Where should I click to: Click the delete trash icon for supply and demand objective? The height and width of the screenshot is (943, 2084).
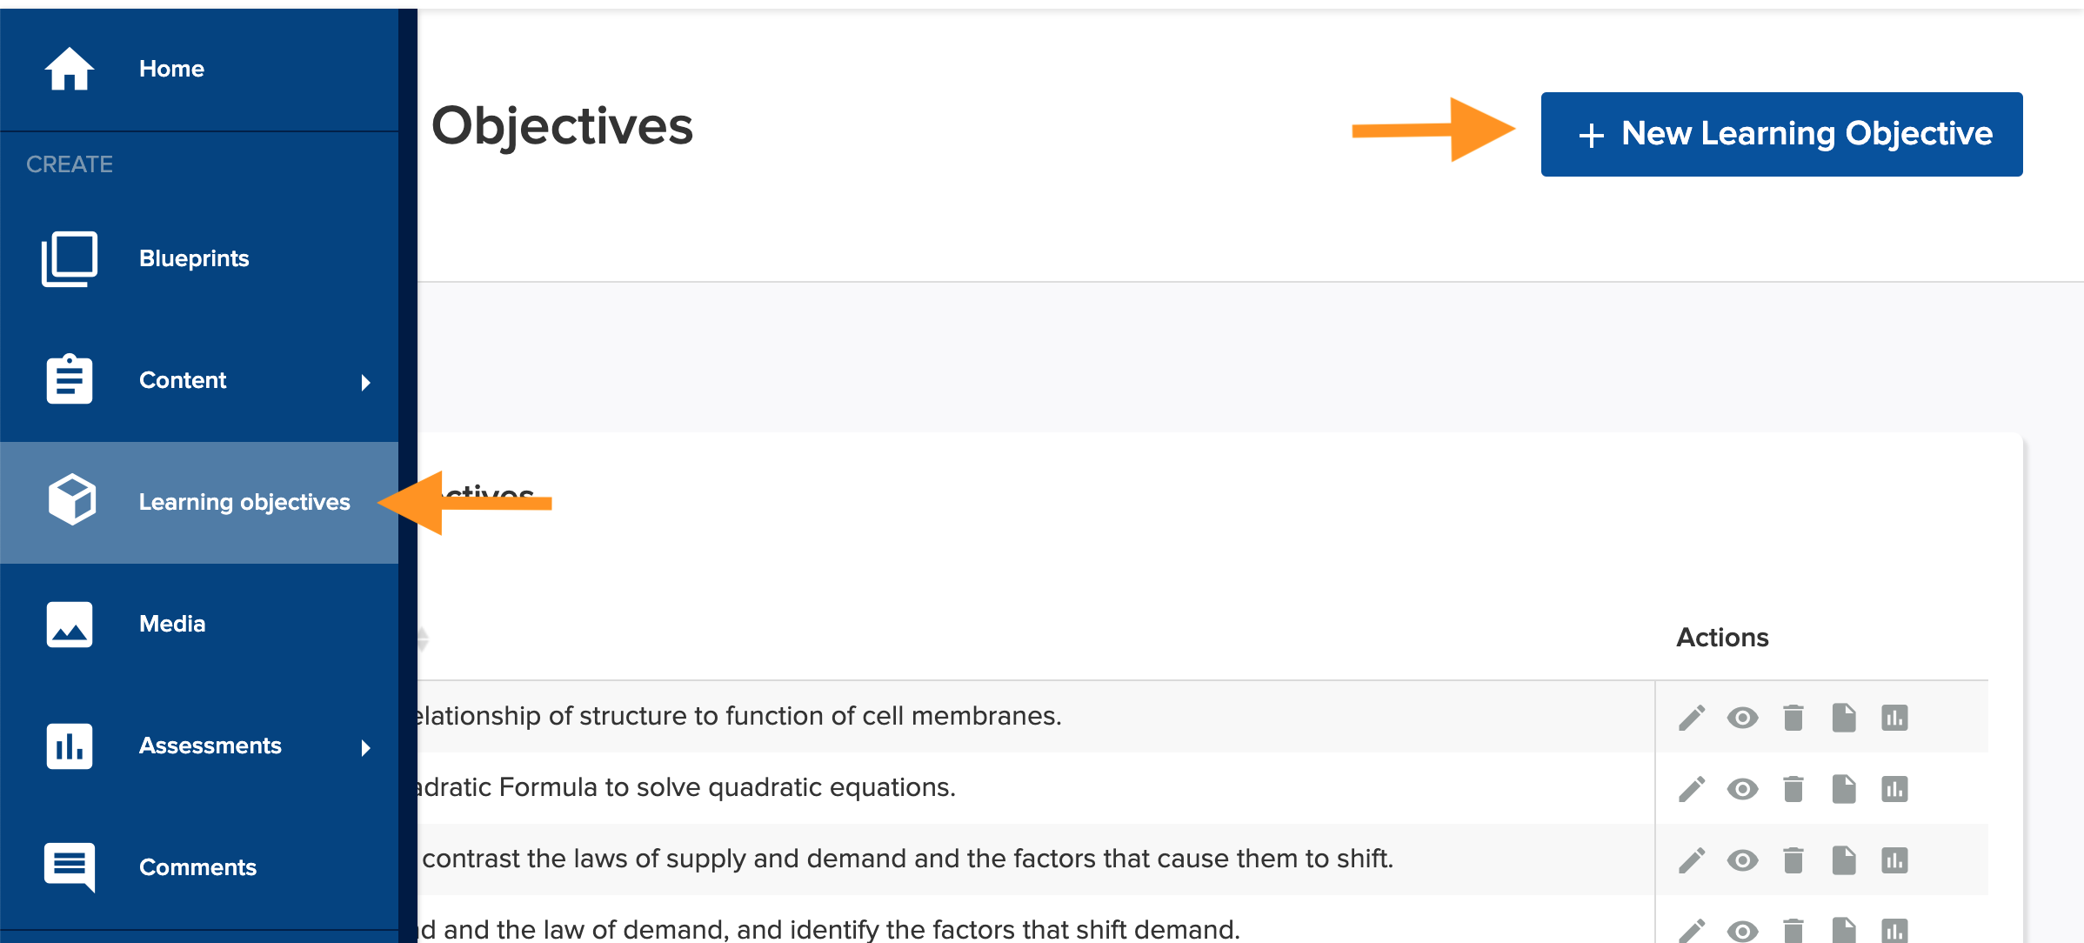tap(1793, 858)
